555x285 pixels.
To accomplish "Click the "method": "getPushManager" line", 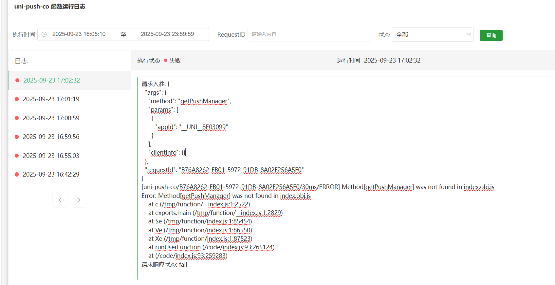I will tap(190, 101).
